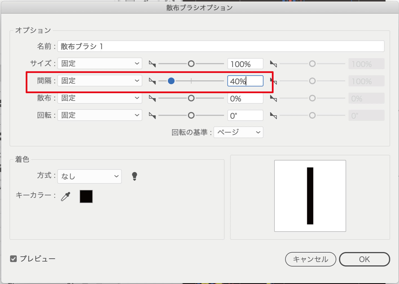Click the brush preview thumbnail

point(310,196)
